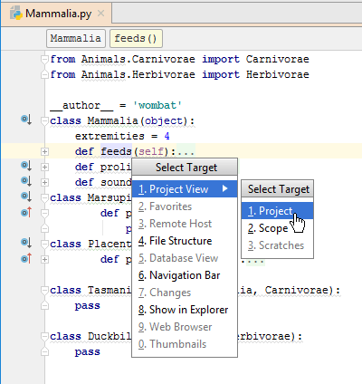Collapse class Placent fold
The height and width of the screenshot is (384, 362).
[x=44, y=244]
